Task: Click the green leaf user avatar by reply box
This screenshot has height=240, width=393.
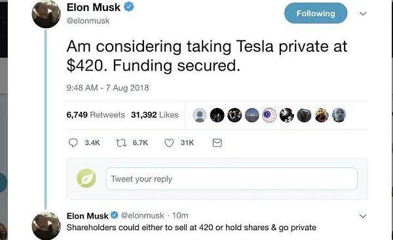Action: pyautogui.click(x=86, y=179)
